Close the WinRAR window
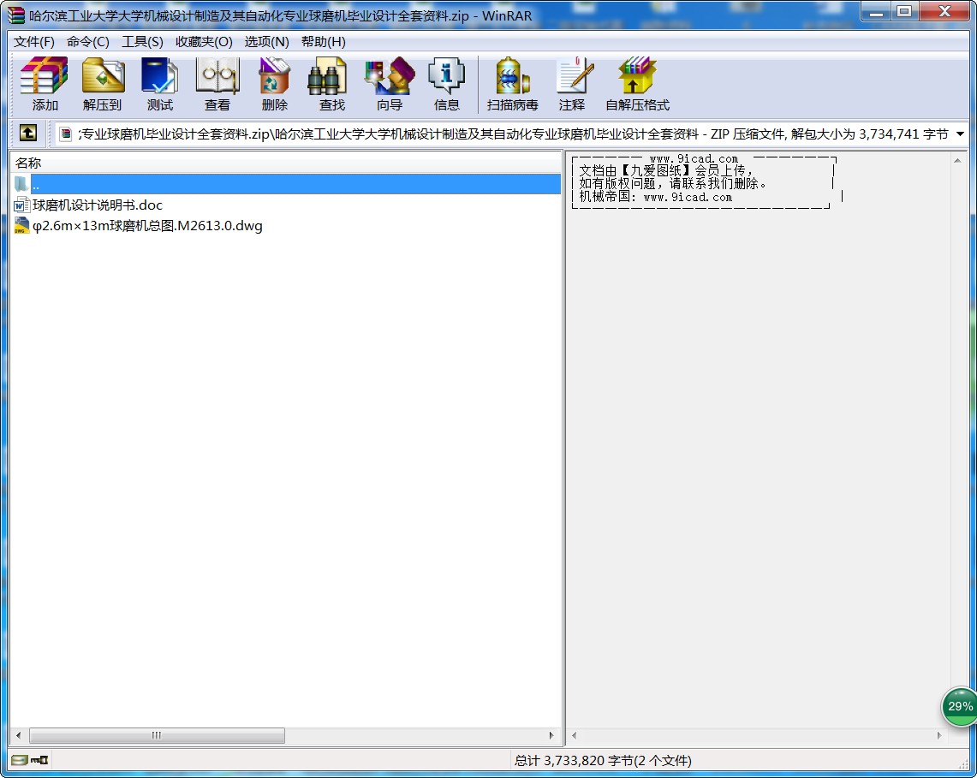The height and width of the screenshot is (778, 977). (x=944, y=11)
